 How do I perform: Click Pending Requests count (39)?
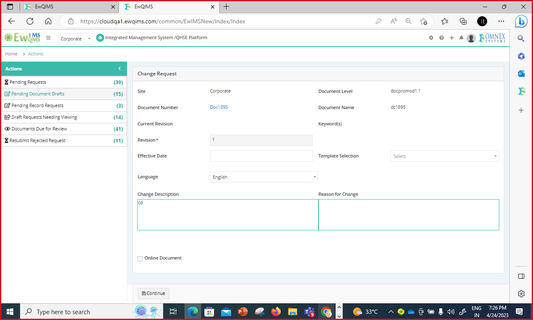[118, 82]
